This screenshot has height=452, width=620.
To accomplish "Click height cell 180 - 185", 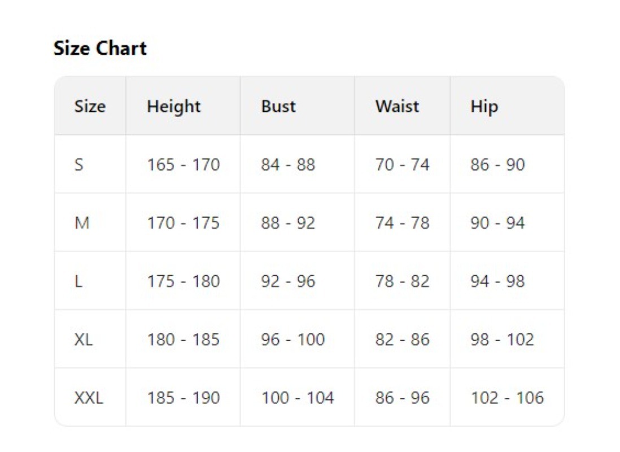I will click(183, 339).
